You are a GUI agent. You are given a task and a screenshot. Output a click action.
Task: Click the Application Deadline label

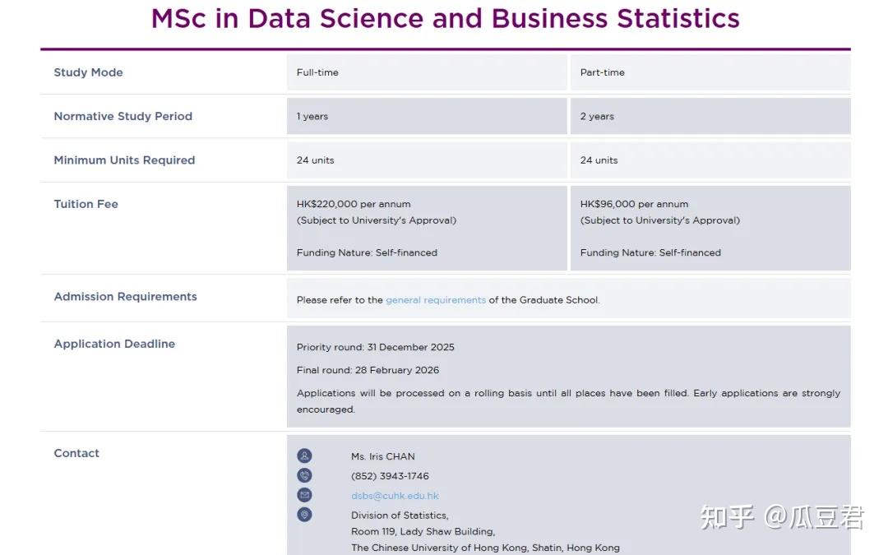click(x=114, y=344)
